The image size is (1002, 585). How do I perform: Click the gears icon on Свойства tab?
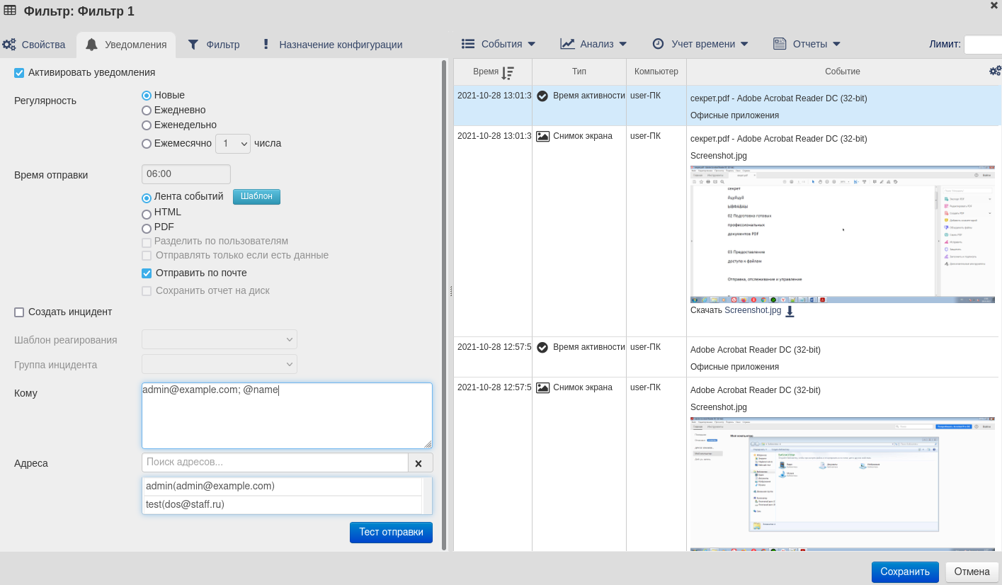pos(9,45)
